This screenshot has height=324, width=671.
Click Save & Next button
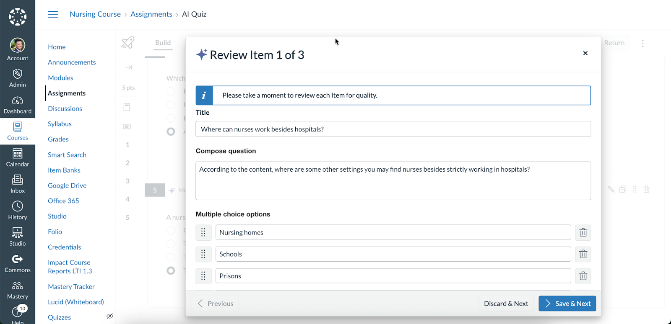pos(567,303)
